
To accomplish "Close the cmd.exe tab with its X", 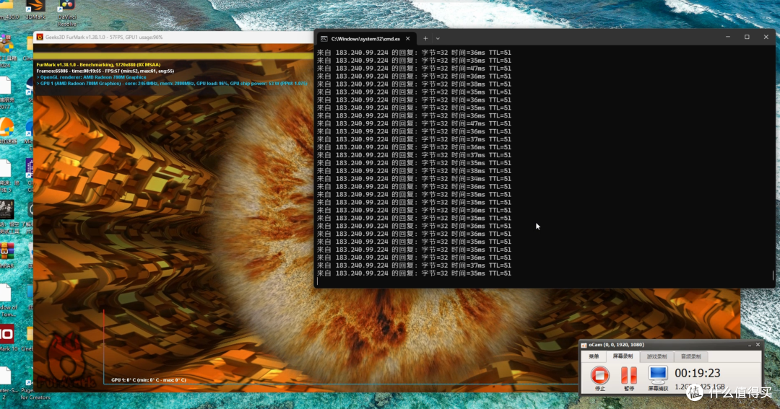I will (408, 38).
